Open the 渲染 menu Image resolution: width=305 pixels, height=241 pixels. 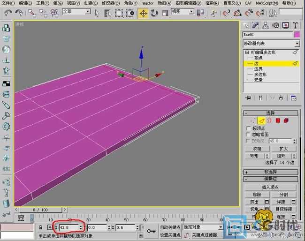pyautogui.click(x=212, y=3)
